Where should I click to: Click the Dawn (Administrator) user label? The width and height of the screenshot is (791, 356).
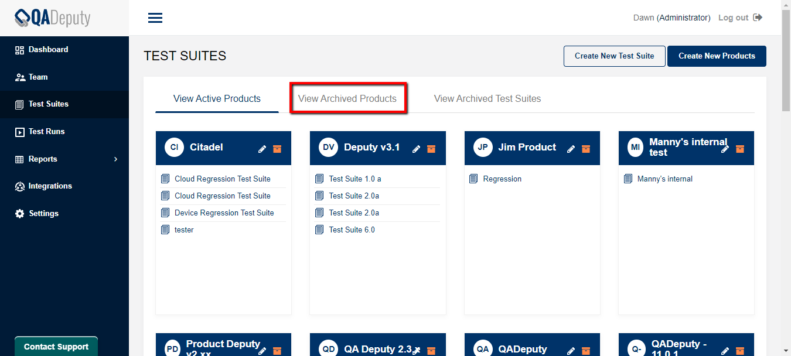click(x=672, y=18)
